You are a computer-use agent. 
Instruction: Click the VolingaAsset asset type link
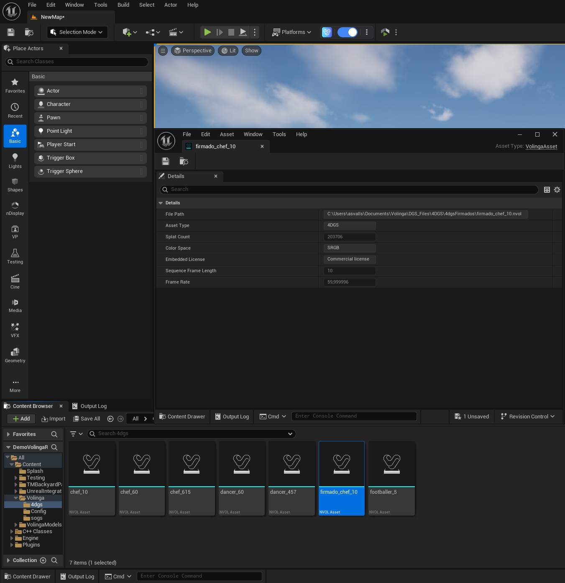click(x=541, y=147)
